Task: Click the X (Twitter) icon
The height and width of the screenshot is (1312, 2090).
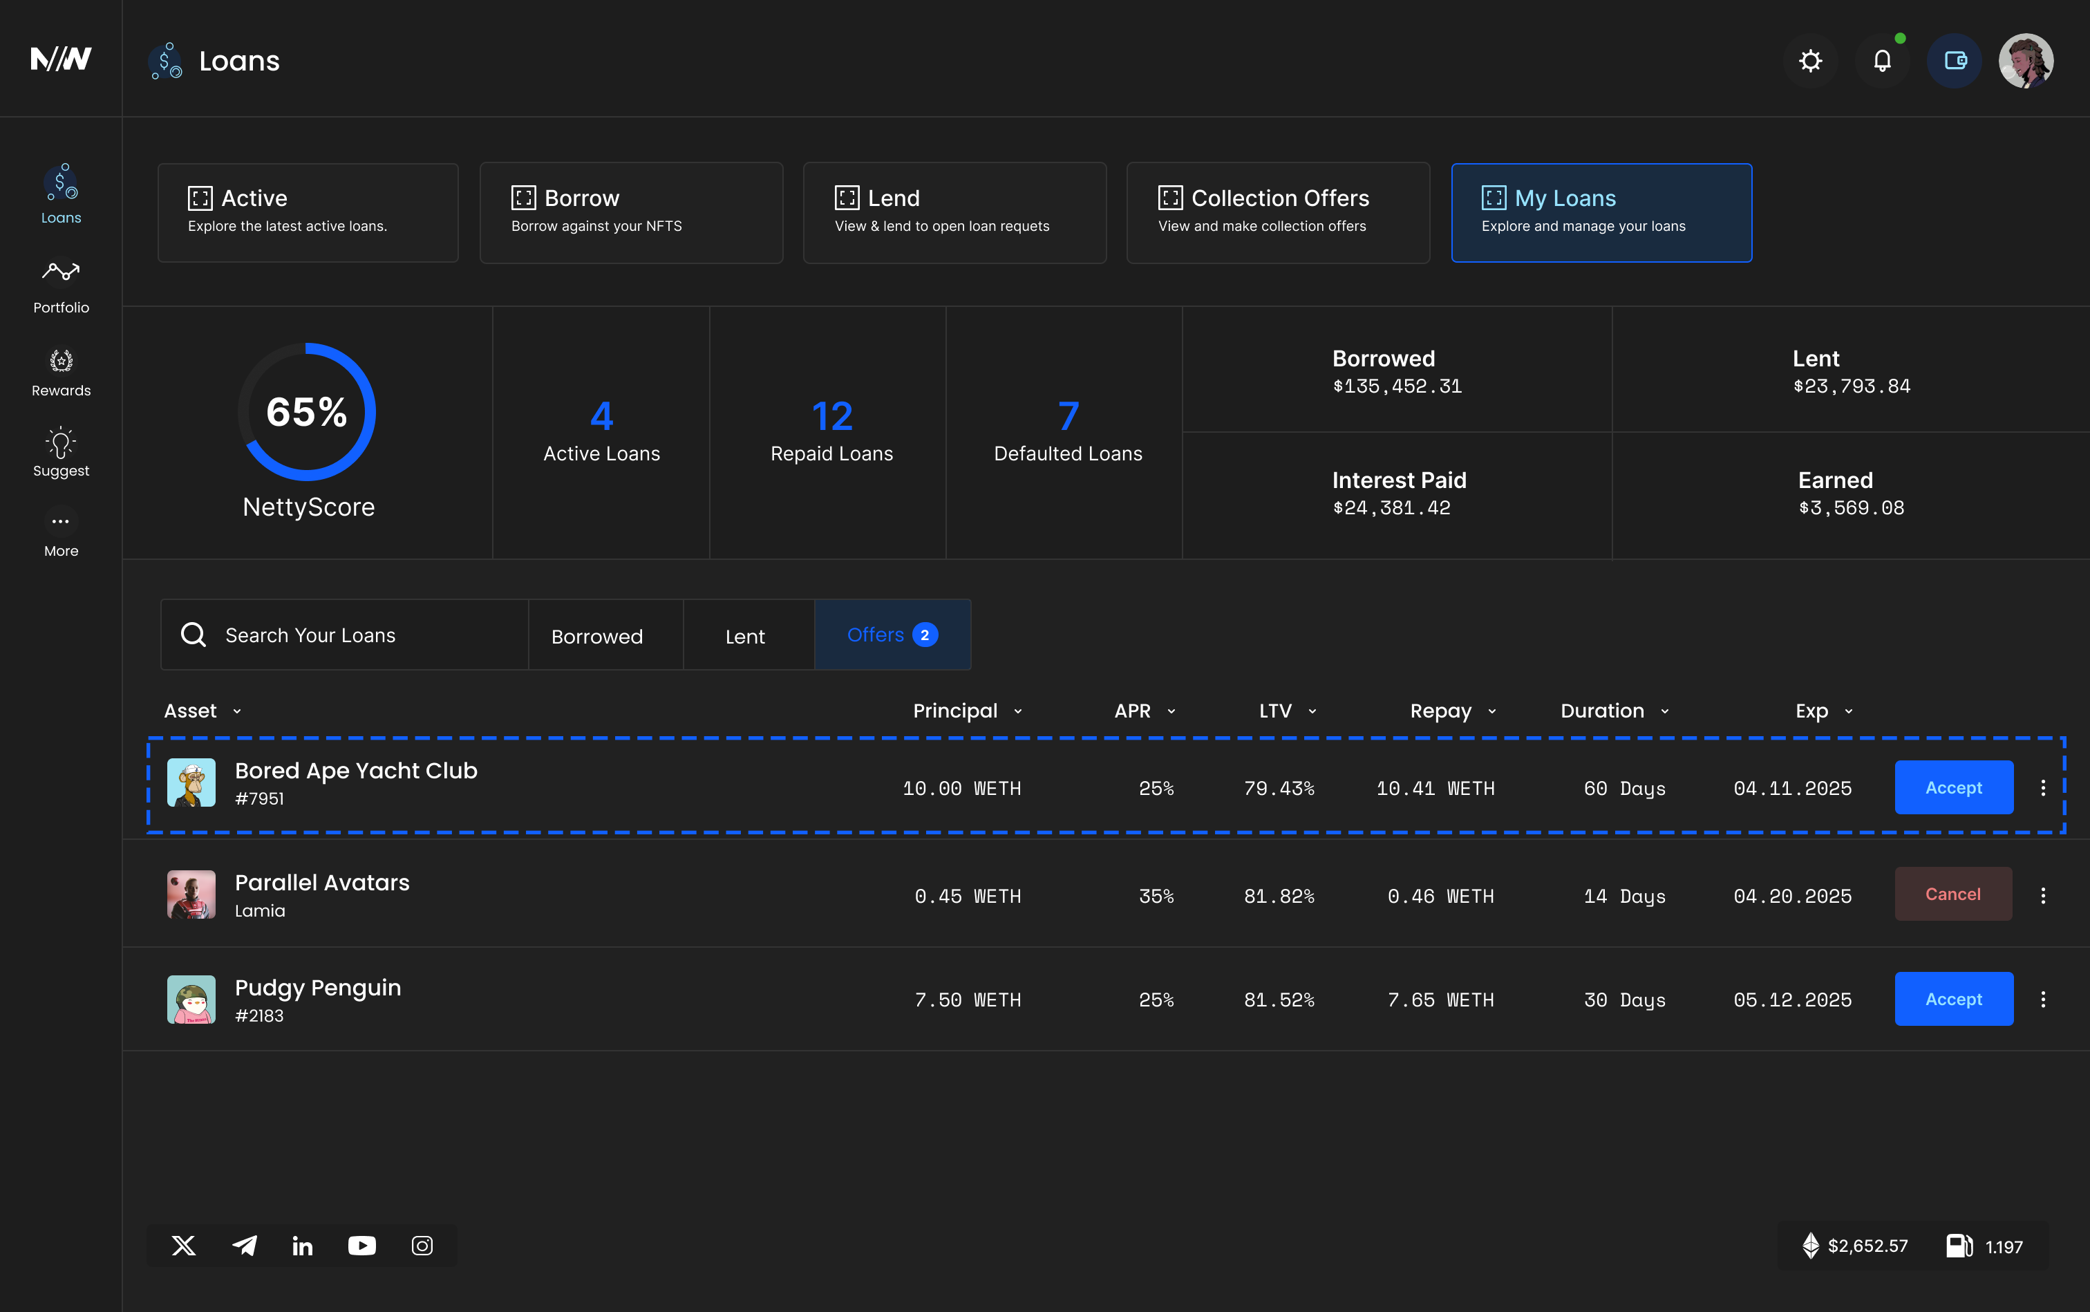Action: 184,1245
